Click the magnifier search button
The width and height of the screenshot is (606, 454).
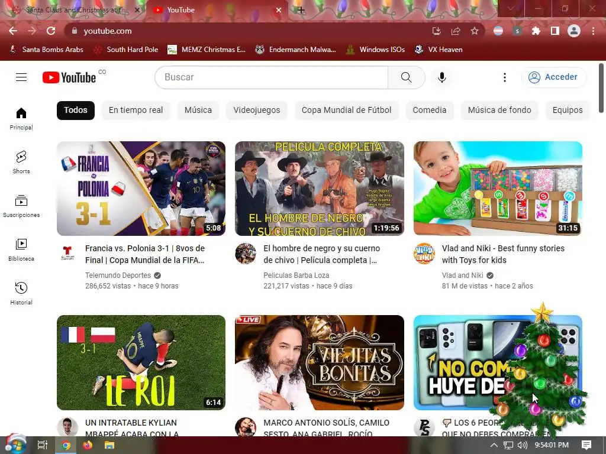pyautogui.click(x=406, y=77)
